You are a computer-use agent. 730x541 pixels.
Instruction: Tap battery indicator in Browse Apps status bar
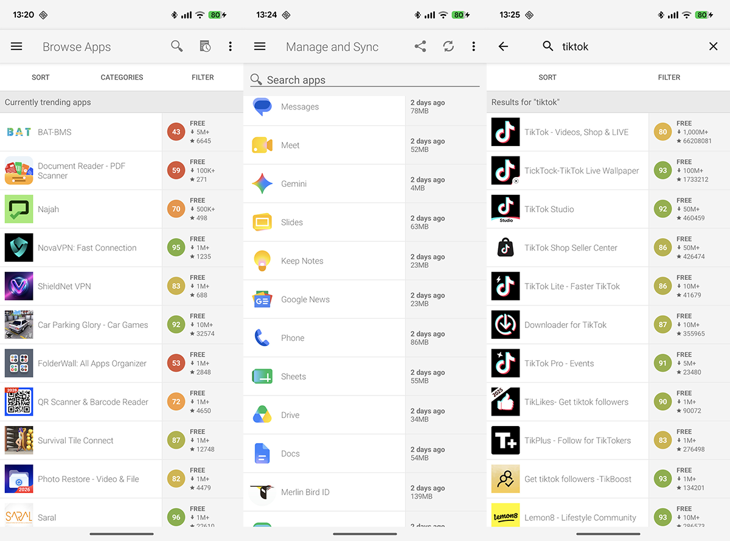coord(217,15)
